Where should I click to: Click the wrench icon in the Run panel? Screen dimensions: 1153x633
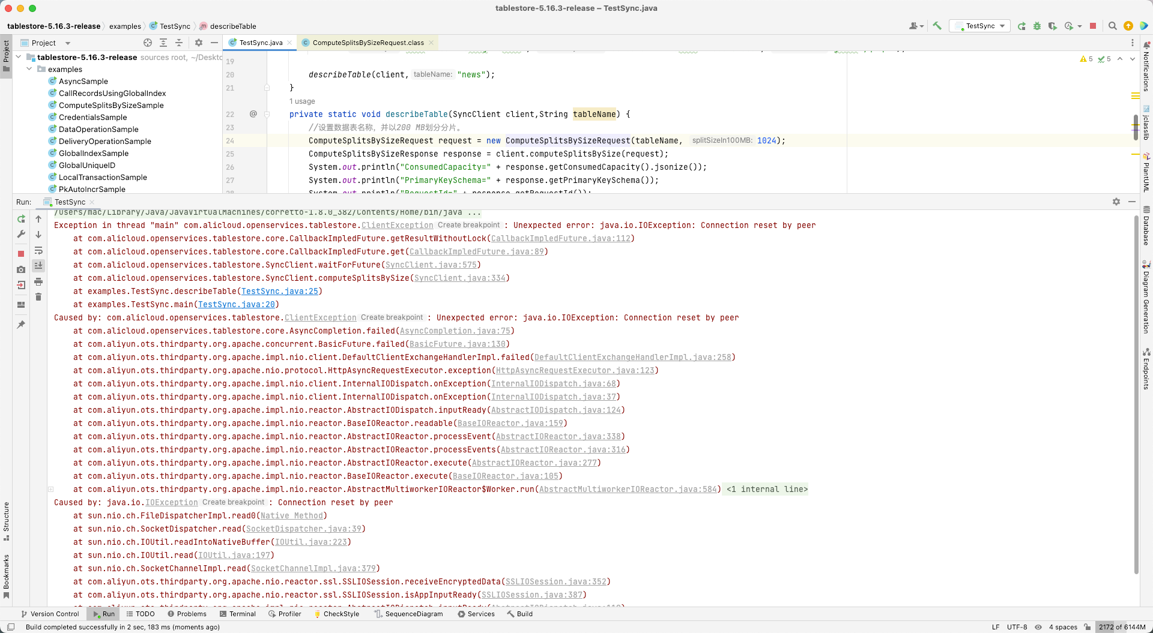[21, 235]
